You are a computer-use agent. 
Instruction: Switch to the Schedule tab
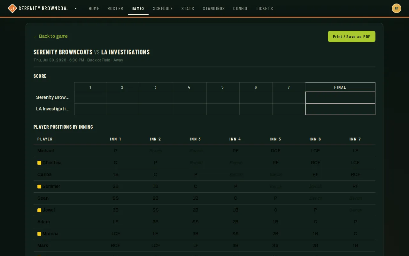tap(163, 9)
